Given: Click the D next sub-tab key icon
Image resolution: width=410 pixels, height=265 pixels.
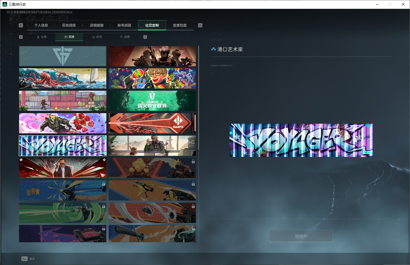Looking at the screenshot, I should click(x=145, y=37).
